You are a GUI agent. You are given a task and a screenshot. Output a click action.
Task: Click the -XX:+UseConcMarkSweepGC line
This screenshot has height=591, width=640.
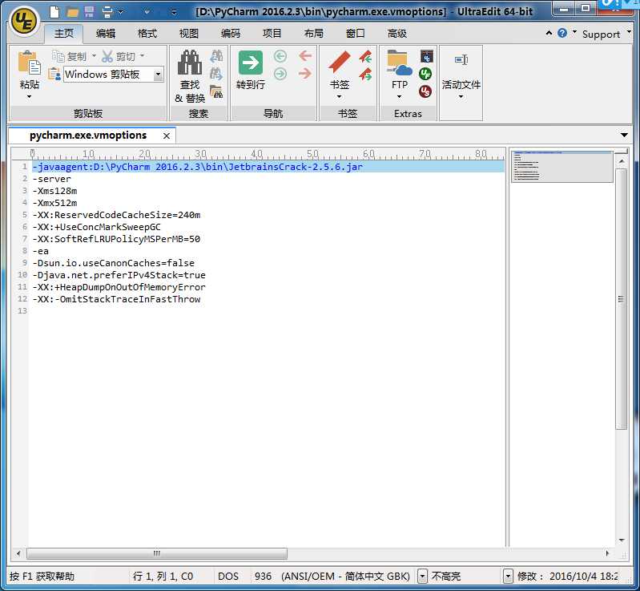click(x=97, y=227)
